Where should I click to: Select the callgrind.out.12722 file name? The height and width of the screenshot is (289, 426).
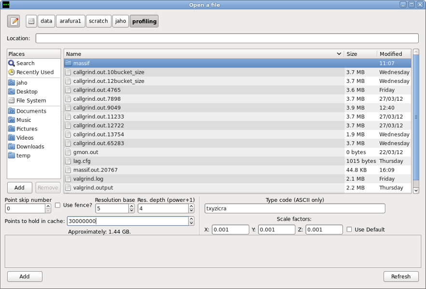pos(98,125)
